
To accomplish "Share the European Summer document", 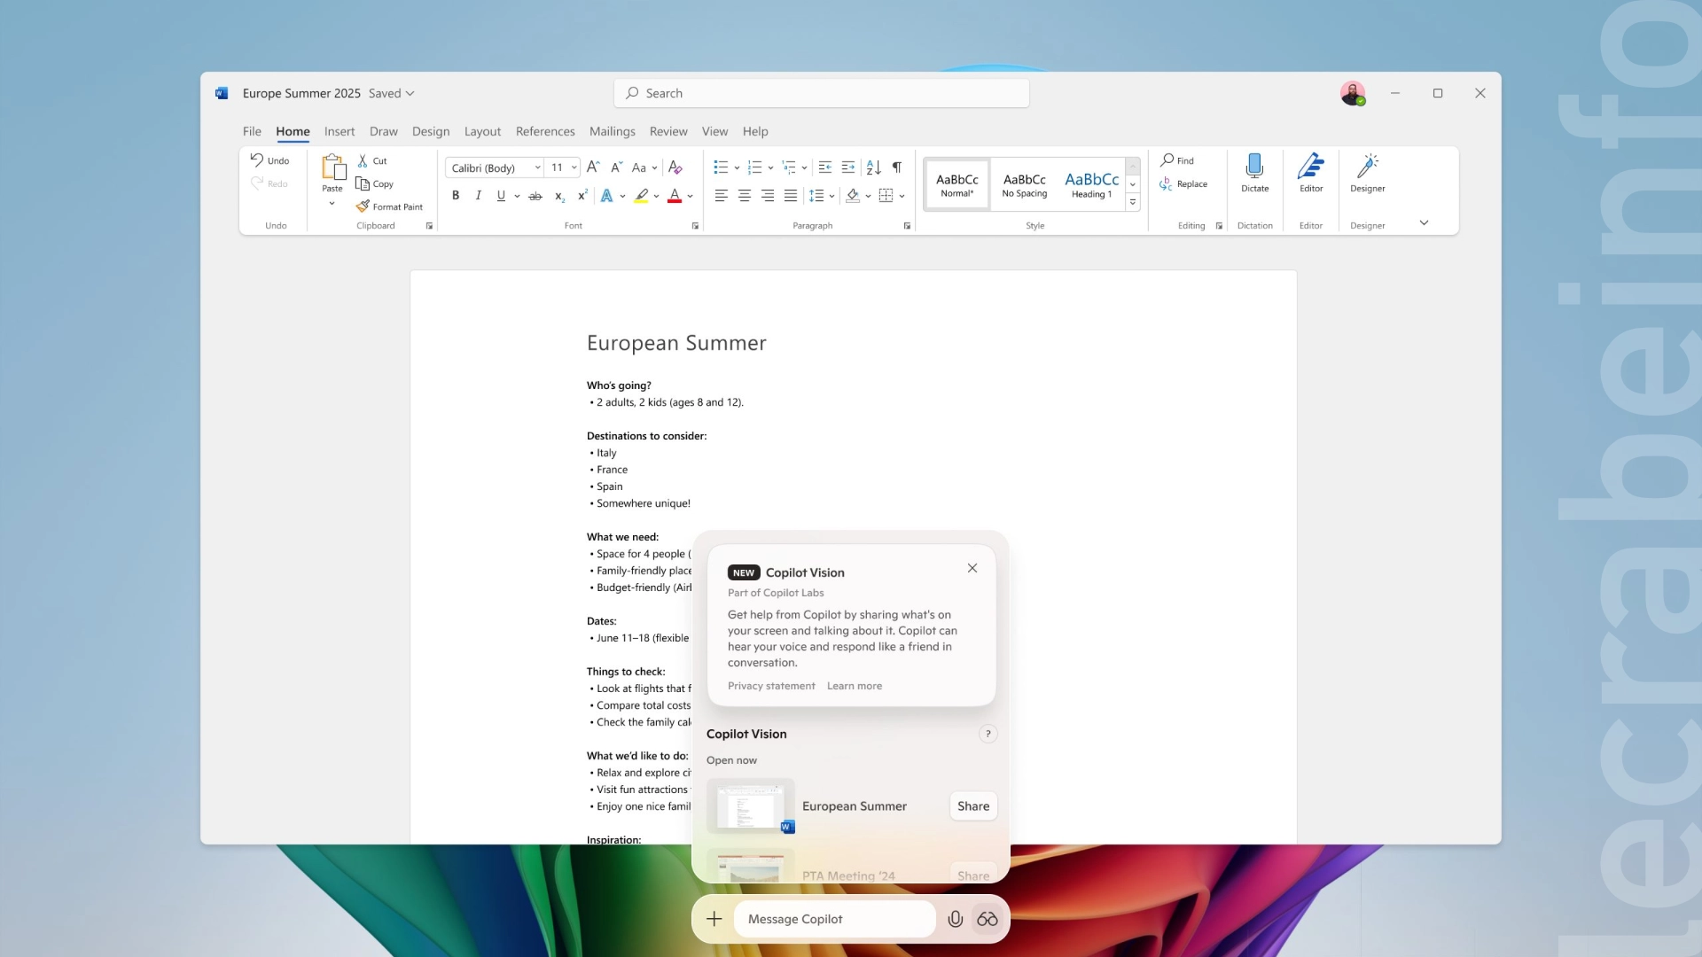I will pos(973,806).
